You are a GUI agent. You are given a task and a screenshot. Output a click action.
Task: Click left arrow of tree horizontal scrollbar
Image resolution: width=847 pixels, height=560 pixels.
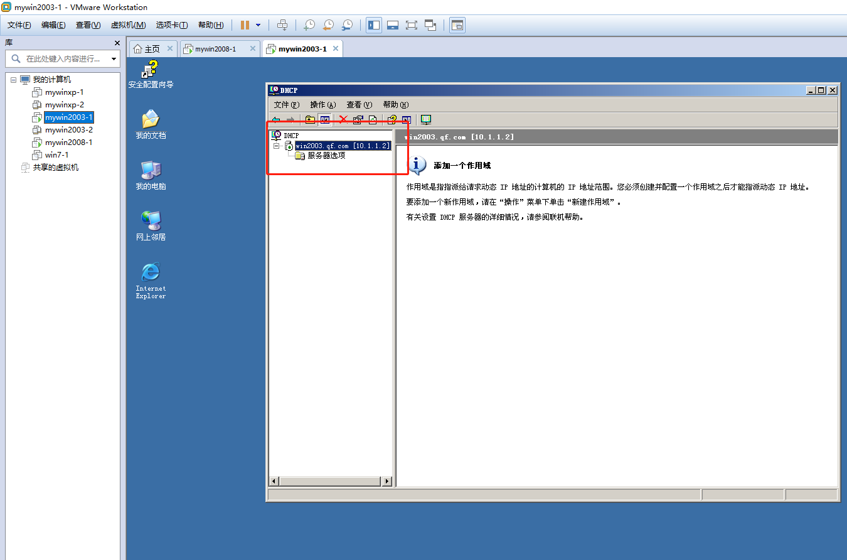tap(274, 482)
